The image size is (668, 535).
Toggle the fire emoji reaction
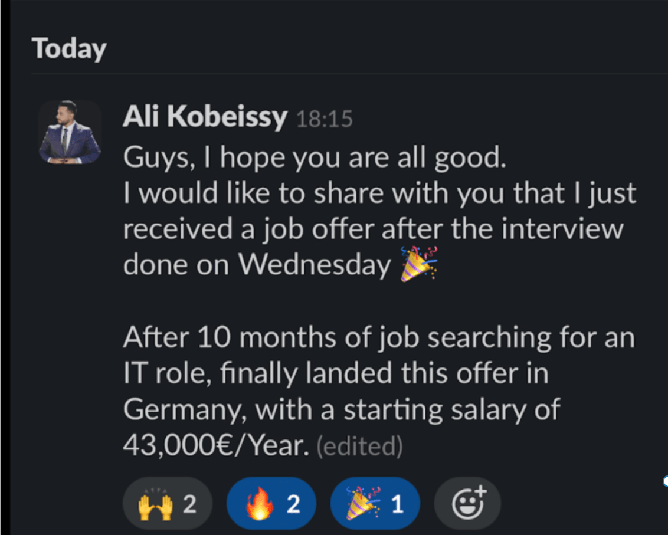coord(271,504)
